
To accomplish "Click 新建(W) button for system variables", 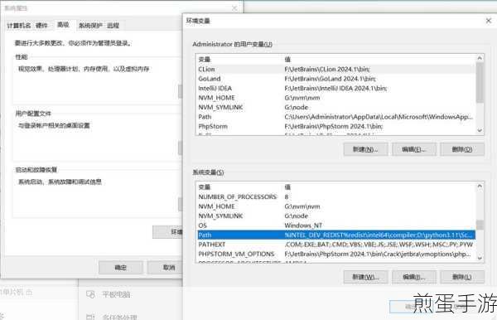I will 365,277.
